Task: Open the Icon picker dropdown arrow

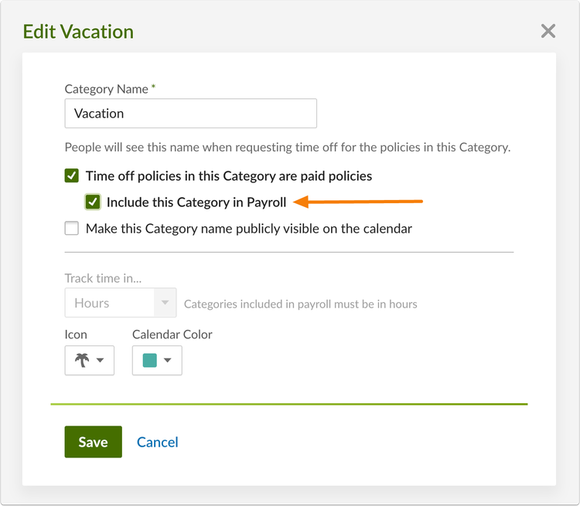Action: point(100,360)
